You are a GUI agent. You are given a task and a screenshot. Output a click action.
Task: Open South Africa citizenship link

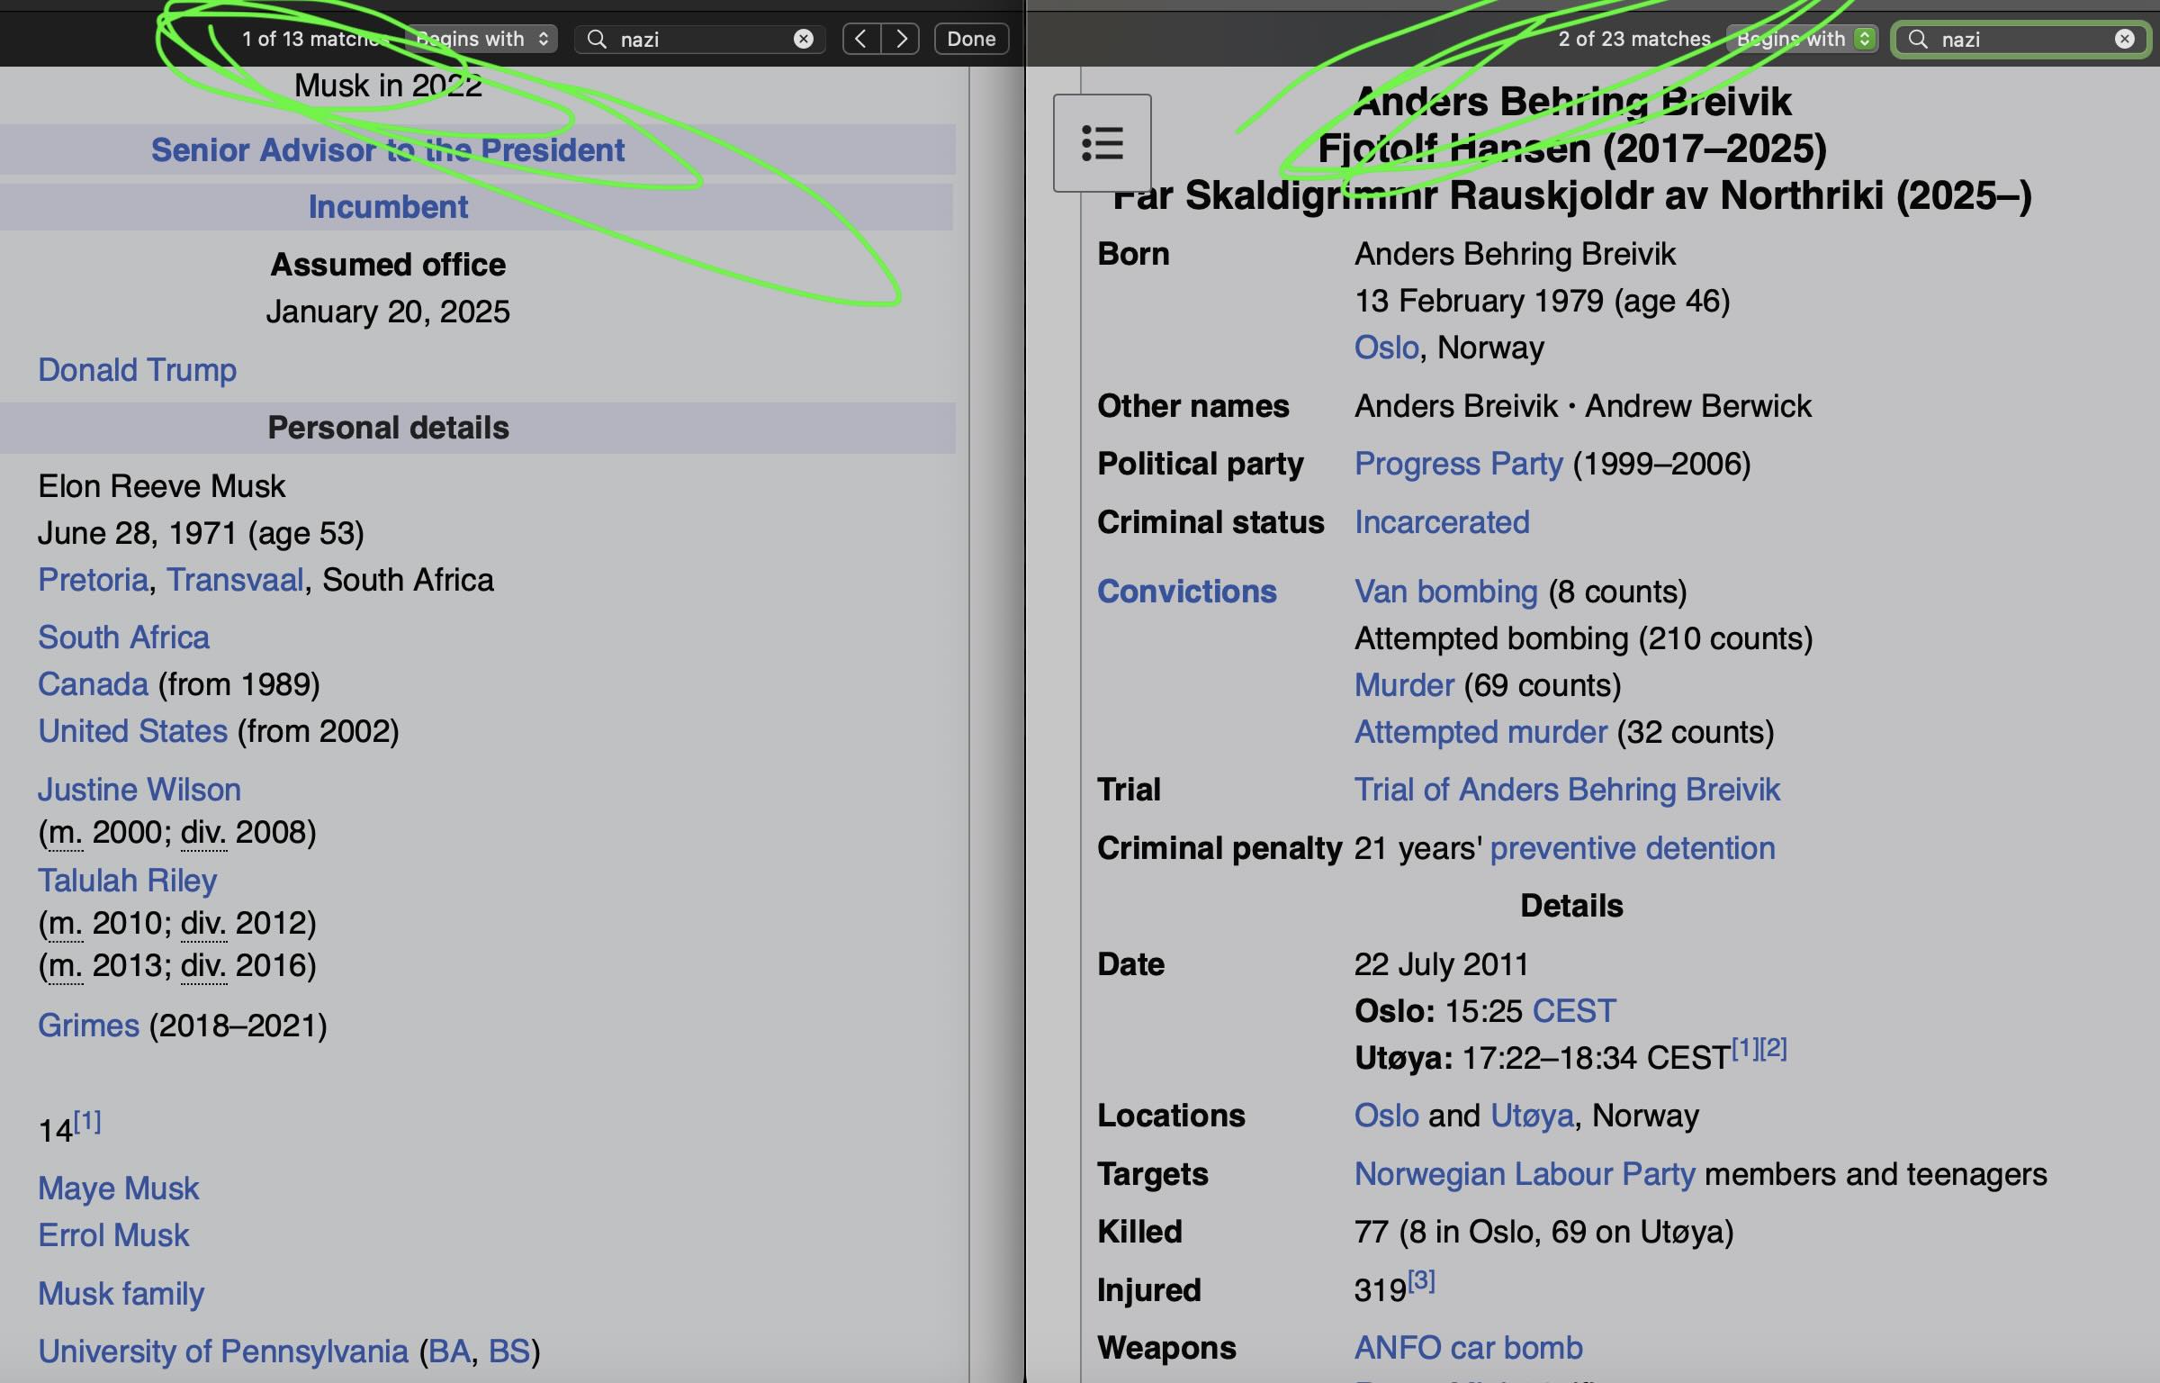coord(123,637)
